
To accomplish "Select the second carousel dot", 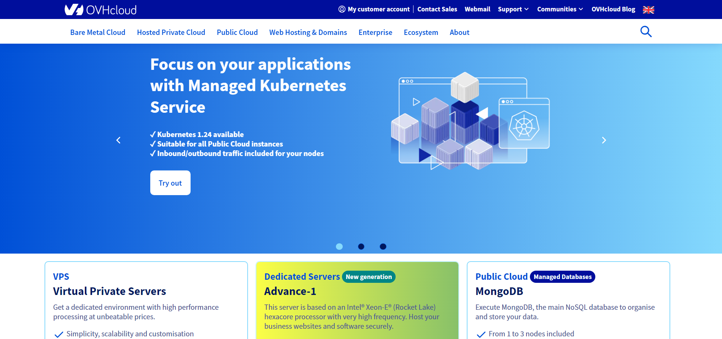I will (361, 246).
